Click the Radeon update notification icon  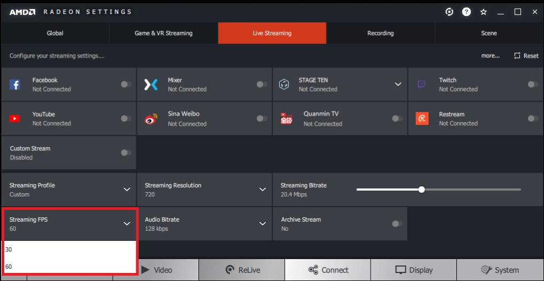pos(449,12)
